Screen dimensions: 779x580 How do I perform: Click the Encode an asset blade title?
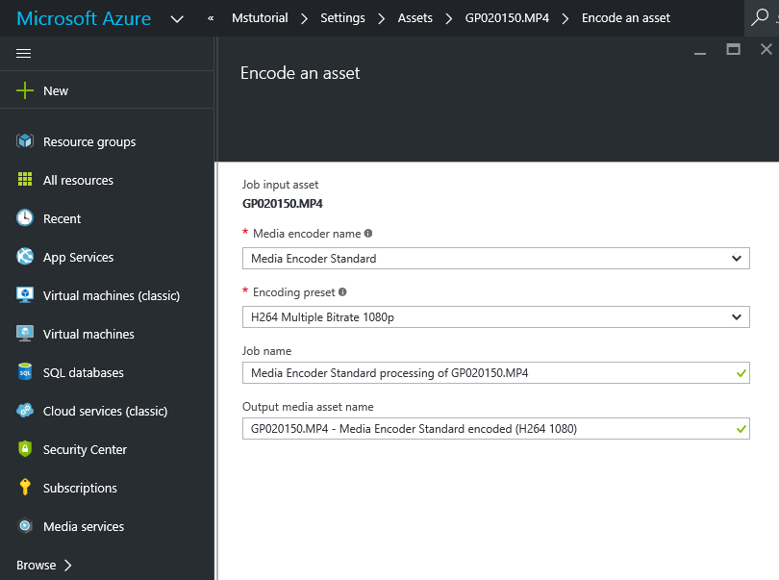300,73
